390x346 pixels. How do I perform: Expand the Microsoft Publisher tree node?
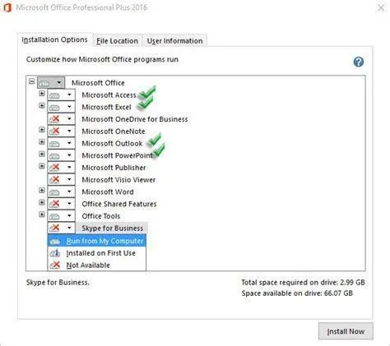[x=42, y=166]
